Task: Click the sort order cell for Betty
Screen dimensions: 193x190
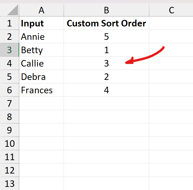Action: (x=106, y=50)
